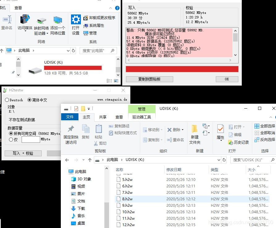Click the Pin to Quick Access icon
276x228 pixels.
[x=71, y=129]
